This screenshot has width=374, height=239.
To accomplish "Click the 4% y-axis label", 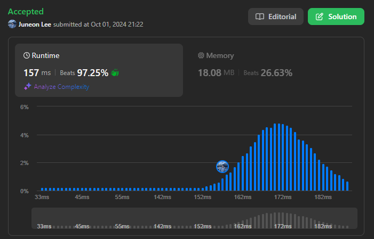I will (x=25, y=135).
